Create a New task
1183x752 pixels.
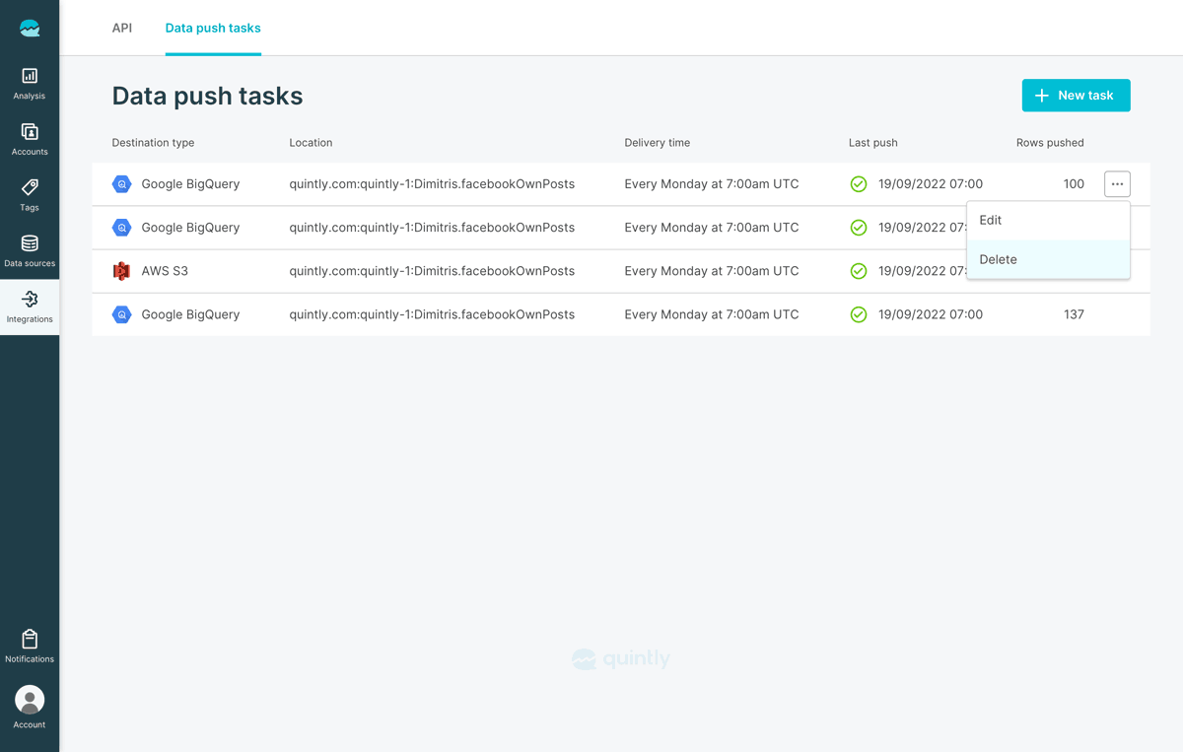pyautogui.click(x=1076, y=96)
